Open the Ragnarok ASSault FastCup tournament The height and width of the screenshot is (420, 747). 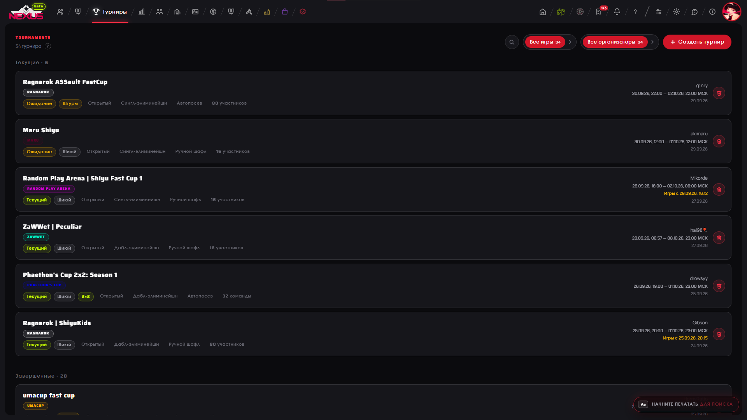point(65,82)
